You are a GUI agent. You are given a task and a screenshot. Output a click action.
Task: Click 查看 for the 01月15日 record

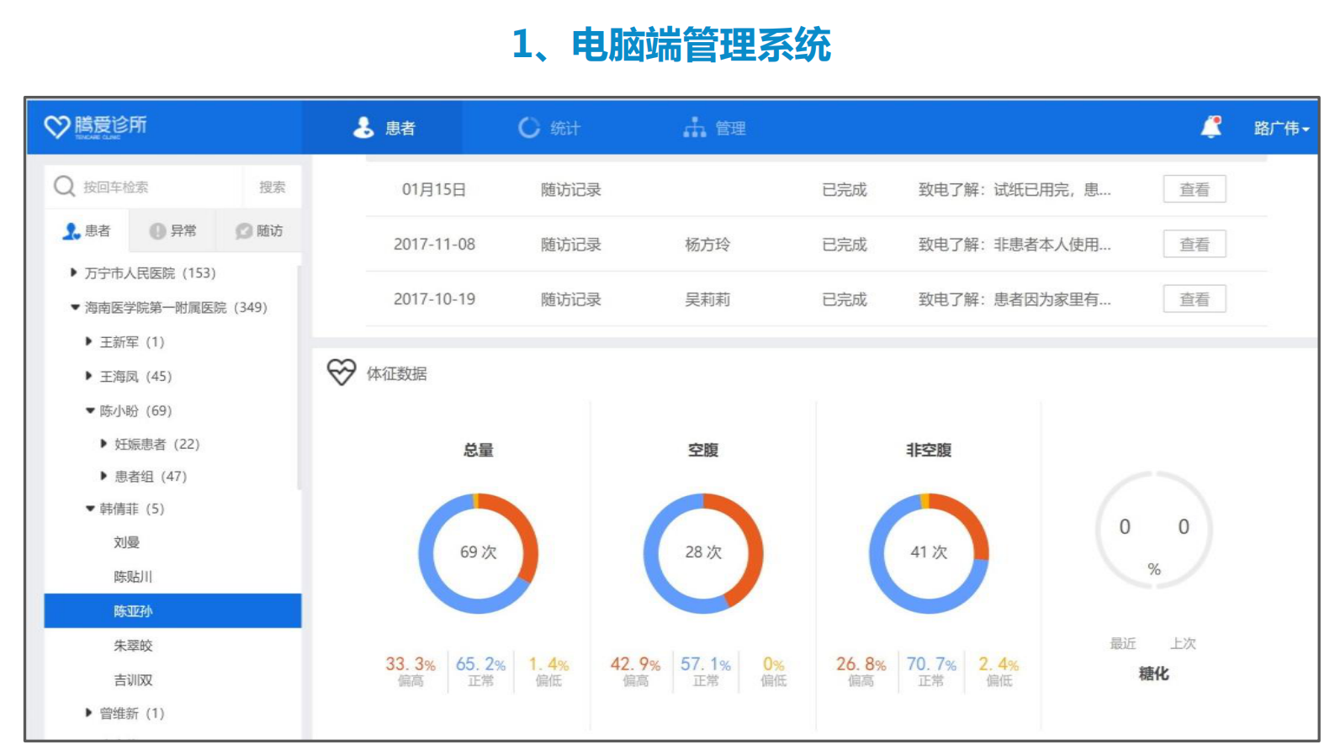coord(1194,189)
